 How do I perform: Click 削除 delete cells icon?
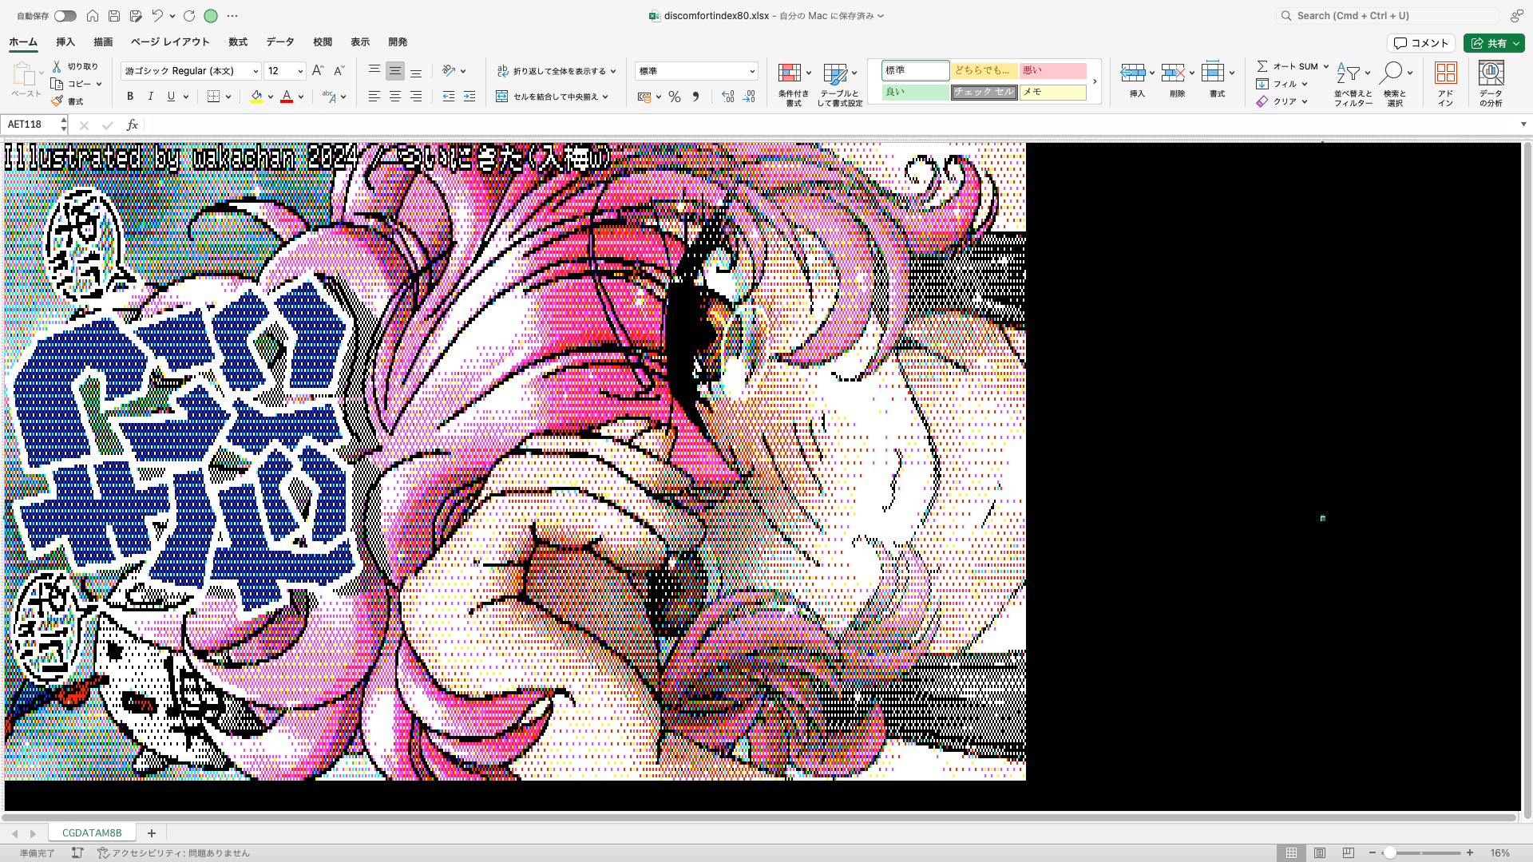tap(1173, 73)
